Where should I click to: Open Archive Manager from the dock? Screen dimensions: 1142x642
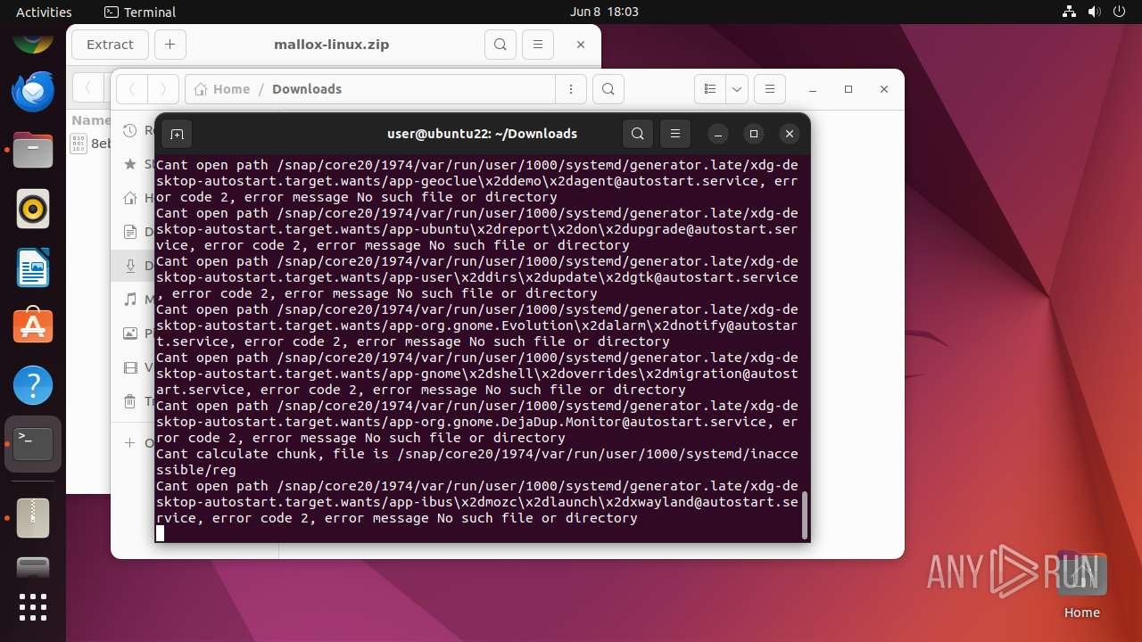[33, 518]
